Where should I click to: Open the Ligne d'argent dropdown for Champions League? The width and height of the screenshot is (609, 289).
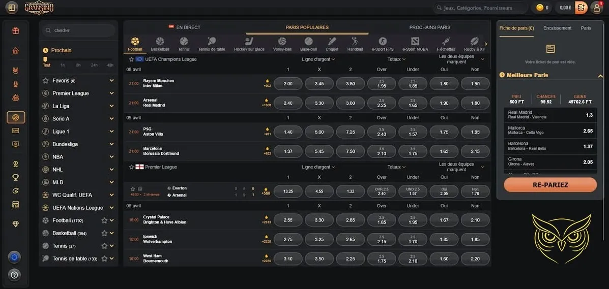(x=319, y=59)
